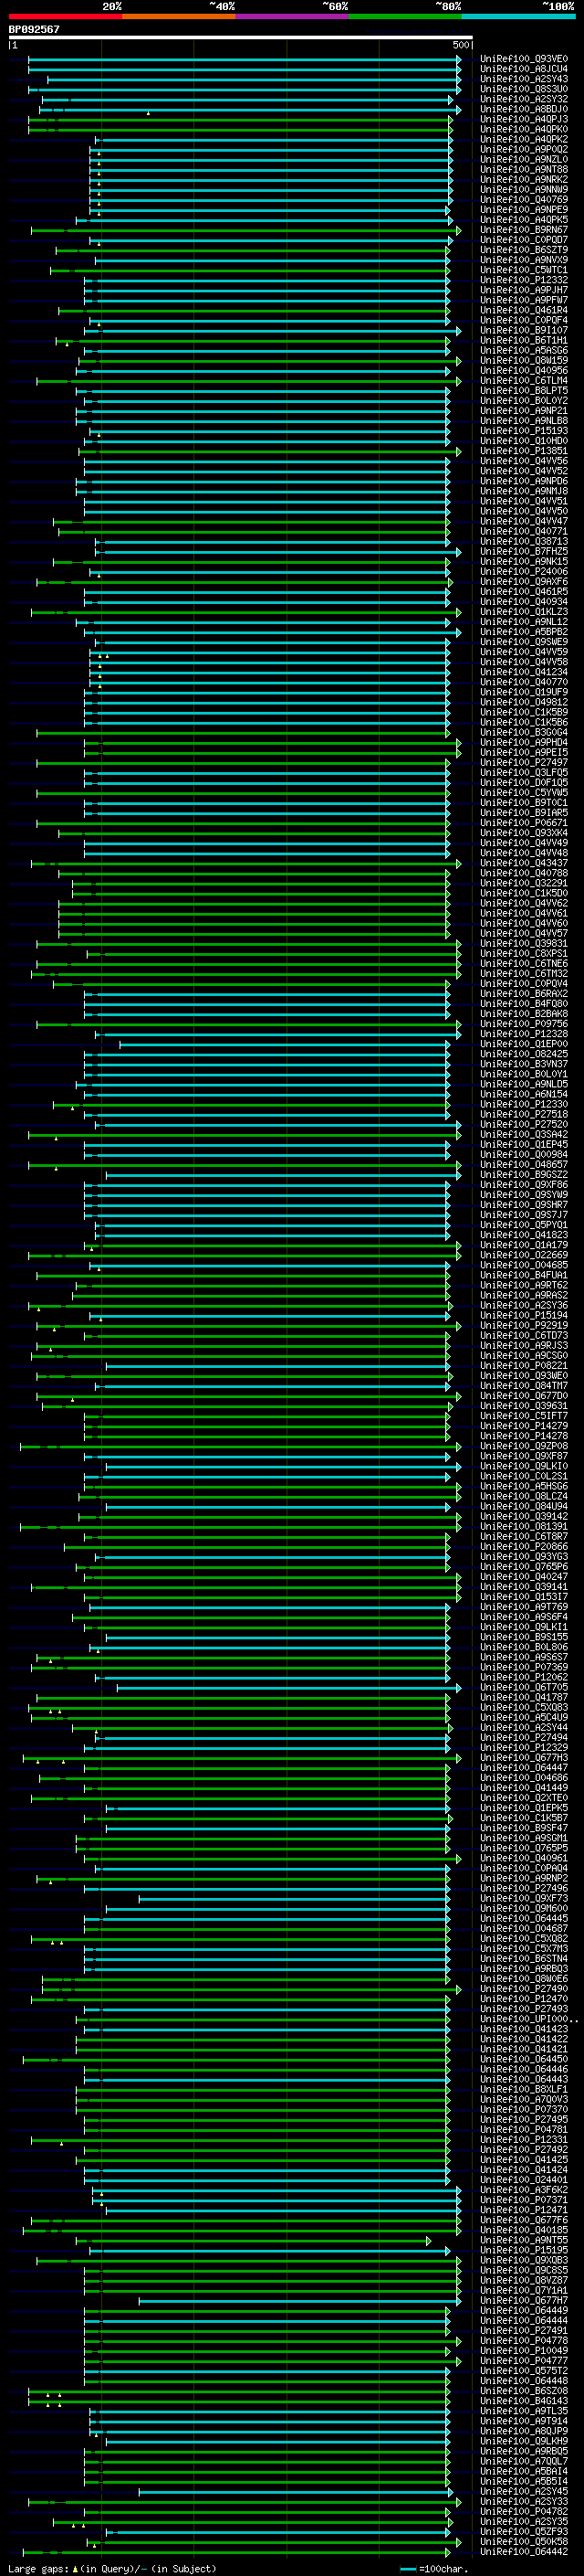Viewport: 584px width, 2576px height.
Task: Select the UniRef100_P27520 hit label
Action: click(x=524, y=1124)
